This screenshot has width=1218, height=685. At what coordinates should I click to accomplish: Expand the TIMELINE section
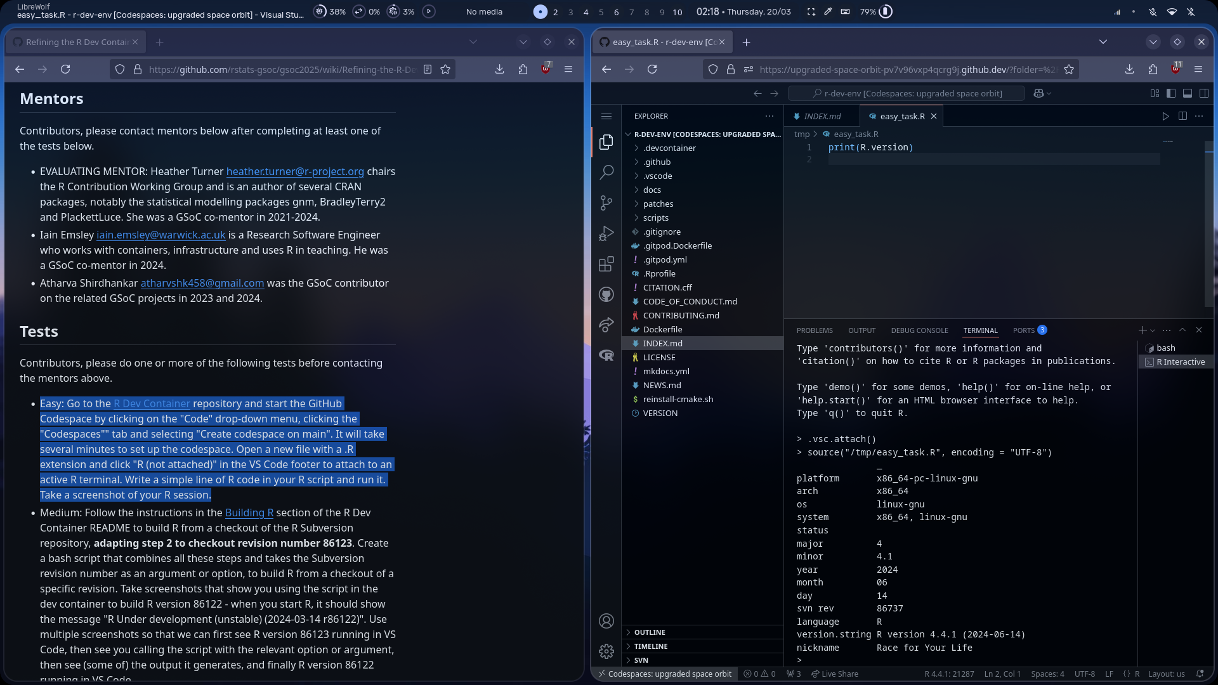(703, 646)
